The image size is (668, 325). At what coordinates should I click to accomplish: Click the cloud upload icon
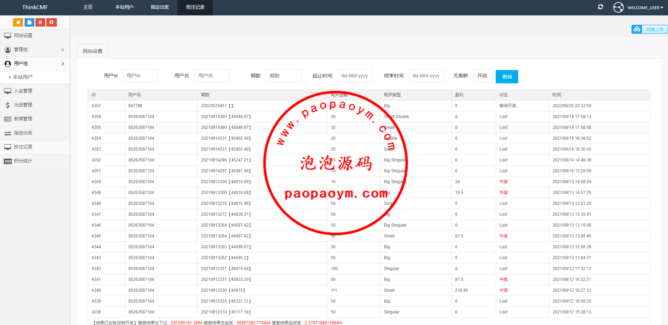click(637, 29)
